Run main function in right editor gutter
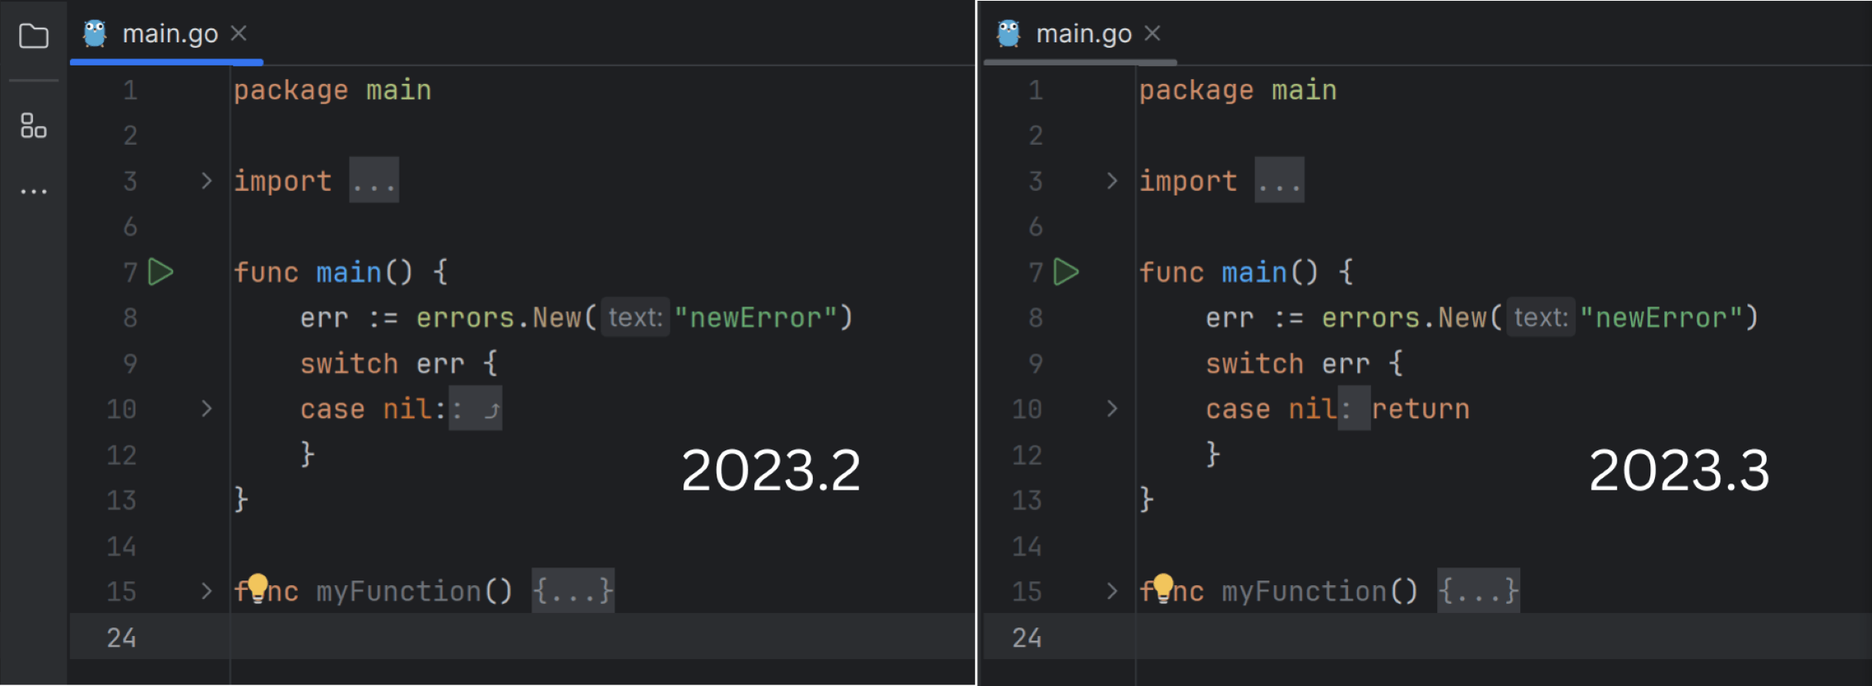The image size is (1872, 686). (1065, 272)
